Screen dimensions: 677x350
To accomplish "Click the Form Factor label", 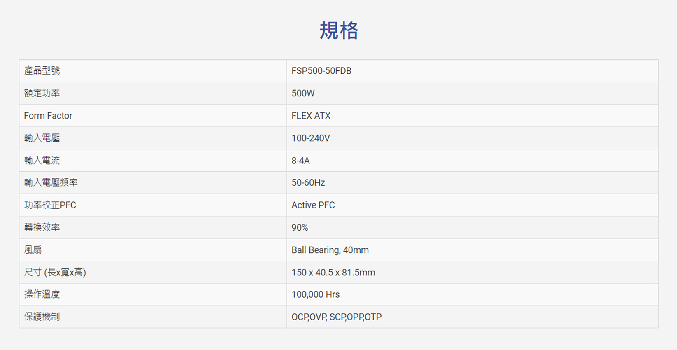I will pos(48,116).
